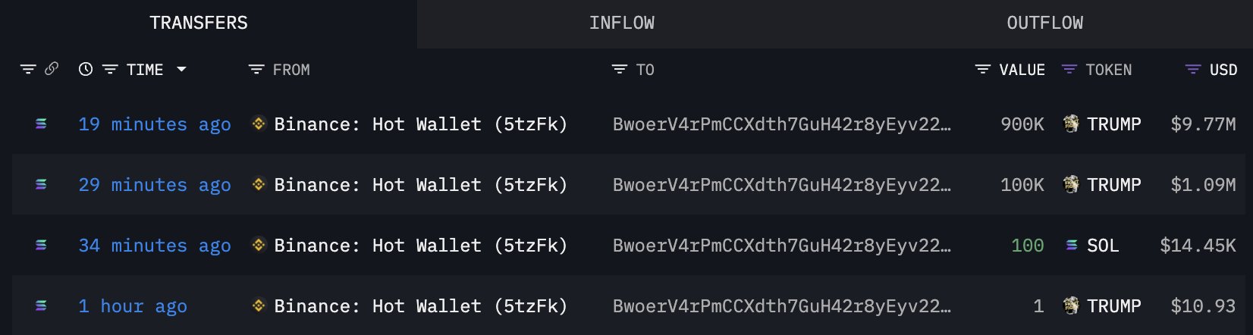This screenshot has height=335, width=1253.
Task: Click the clock icon beside TIME
Action: pyautogui.click(x=86, y=69)
